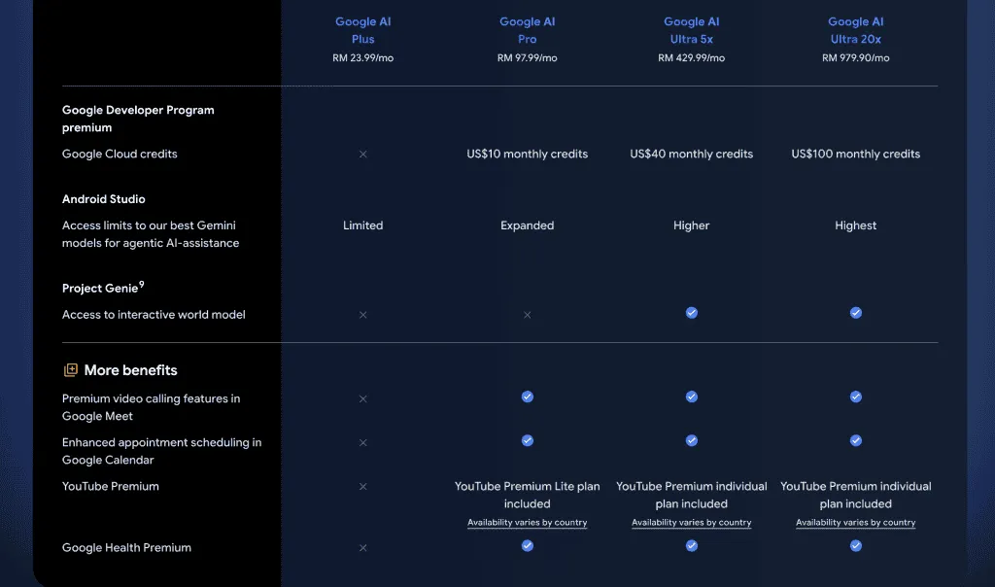Click Google Calendar checkmark under Pro
The height and width of the screenshot is (587, 995).
click(x=528, y=440)
